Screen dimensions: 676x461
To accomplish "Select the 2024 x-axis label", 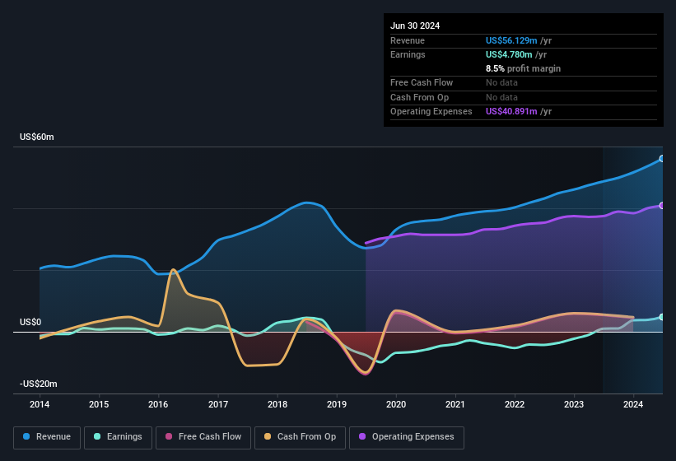I will point(633,404).
